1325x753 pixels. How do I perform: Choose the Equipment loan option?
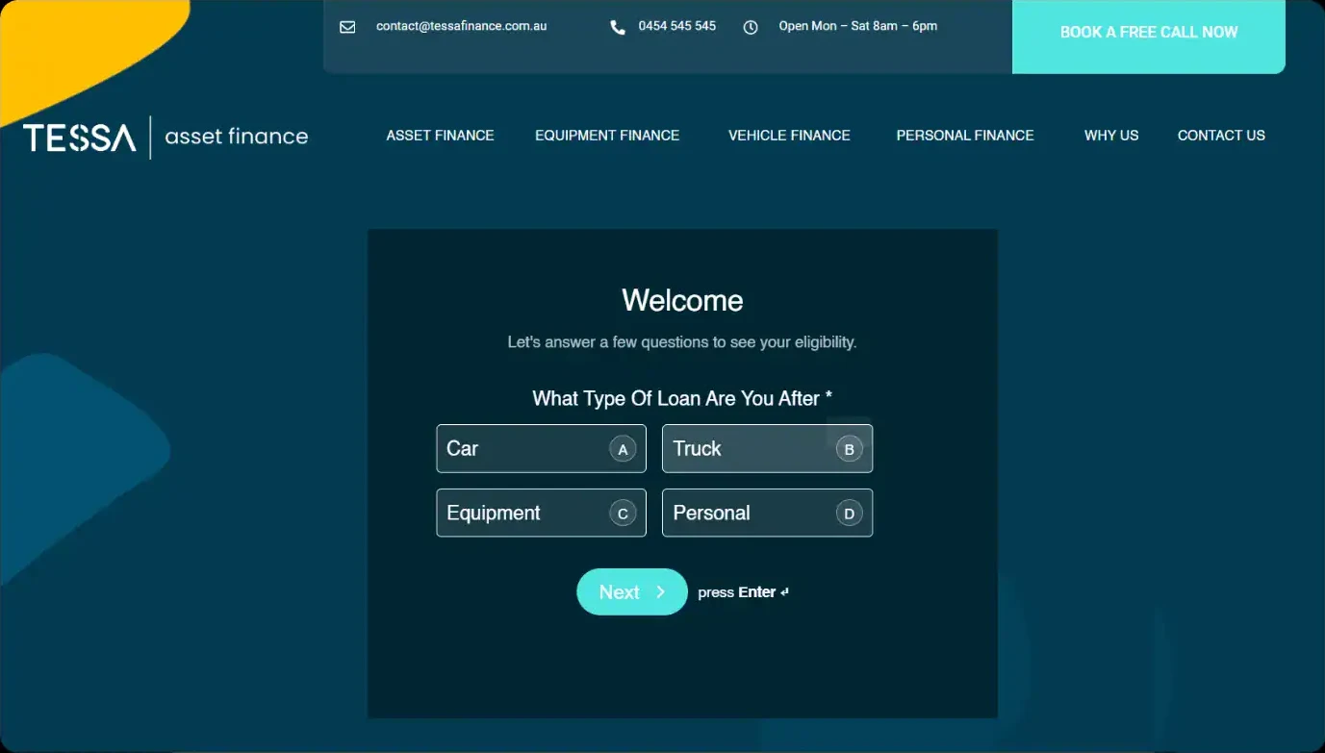[541, 514]
